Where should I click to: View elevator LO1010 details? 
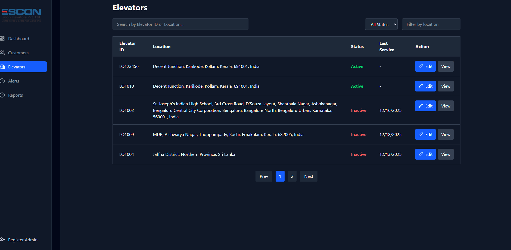(446, 86)
